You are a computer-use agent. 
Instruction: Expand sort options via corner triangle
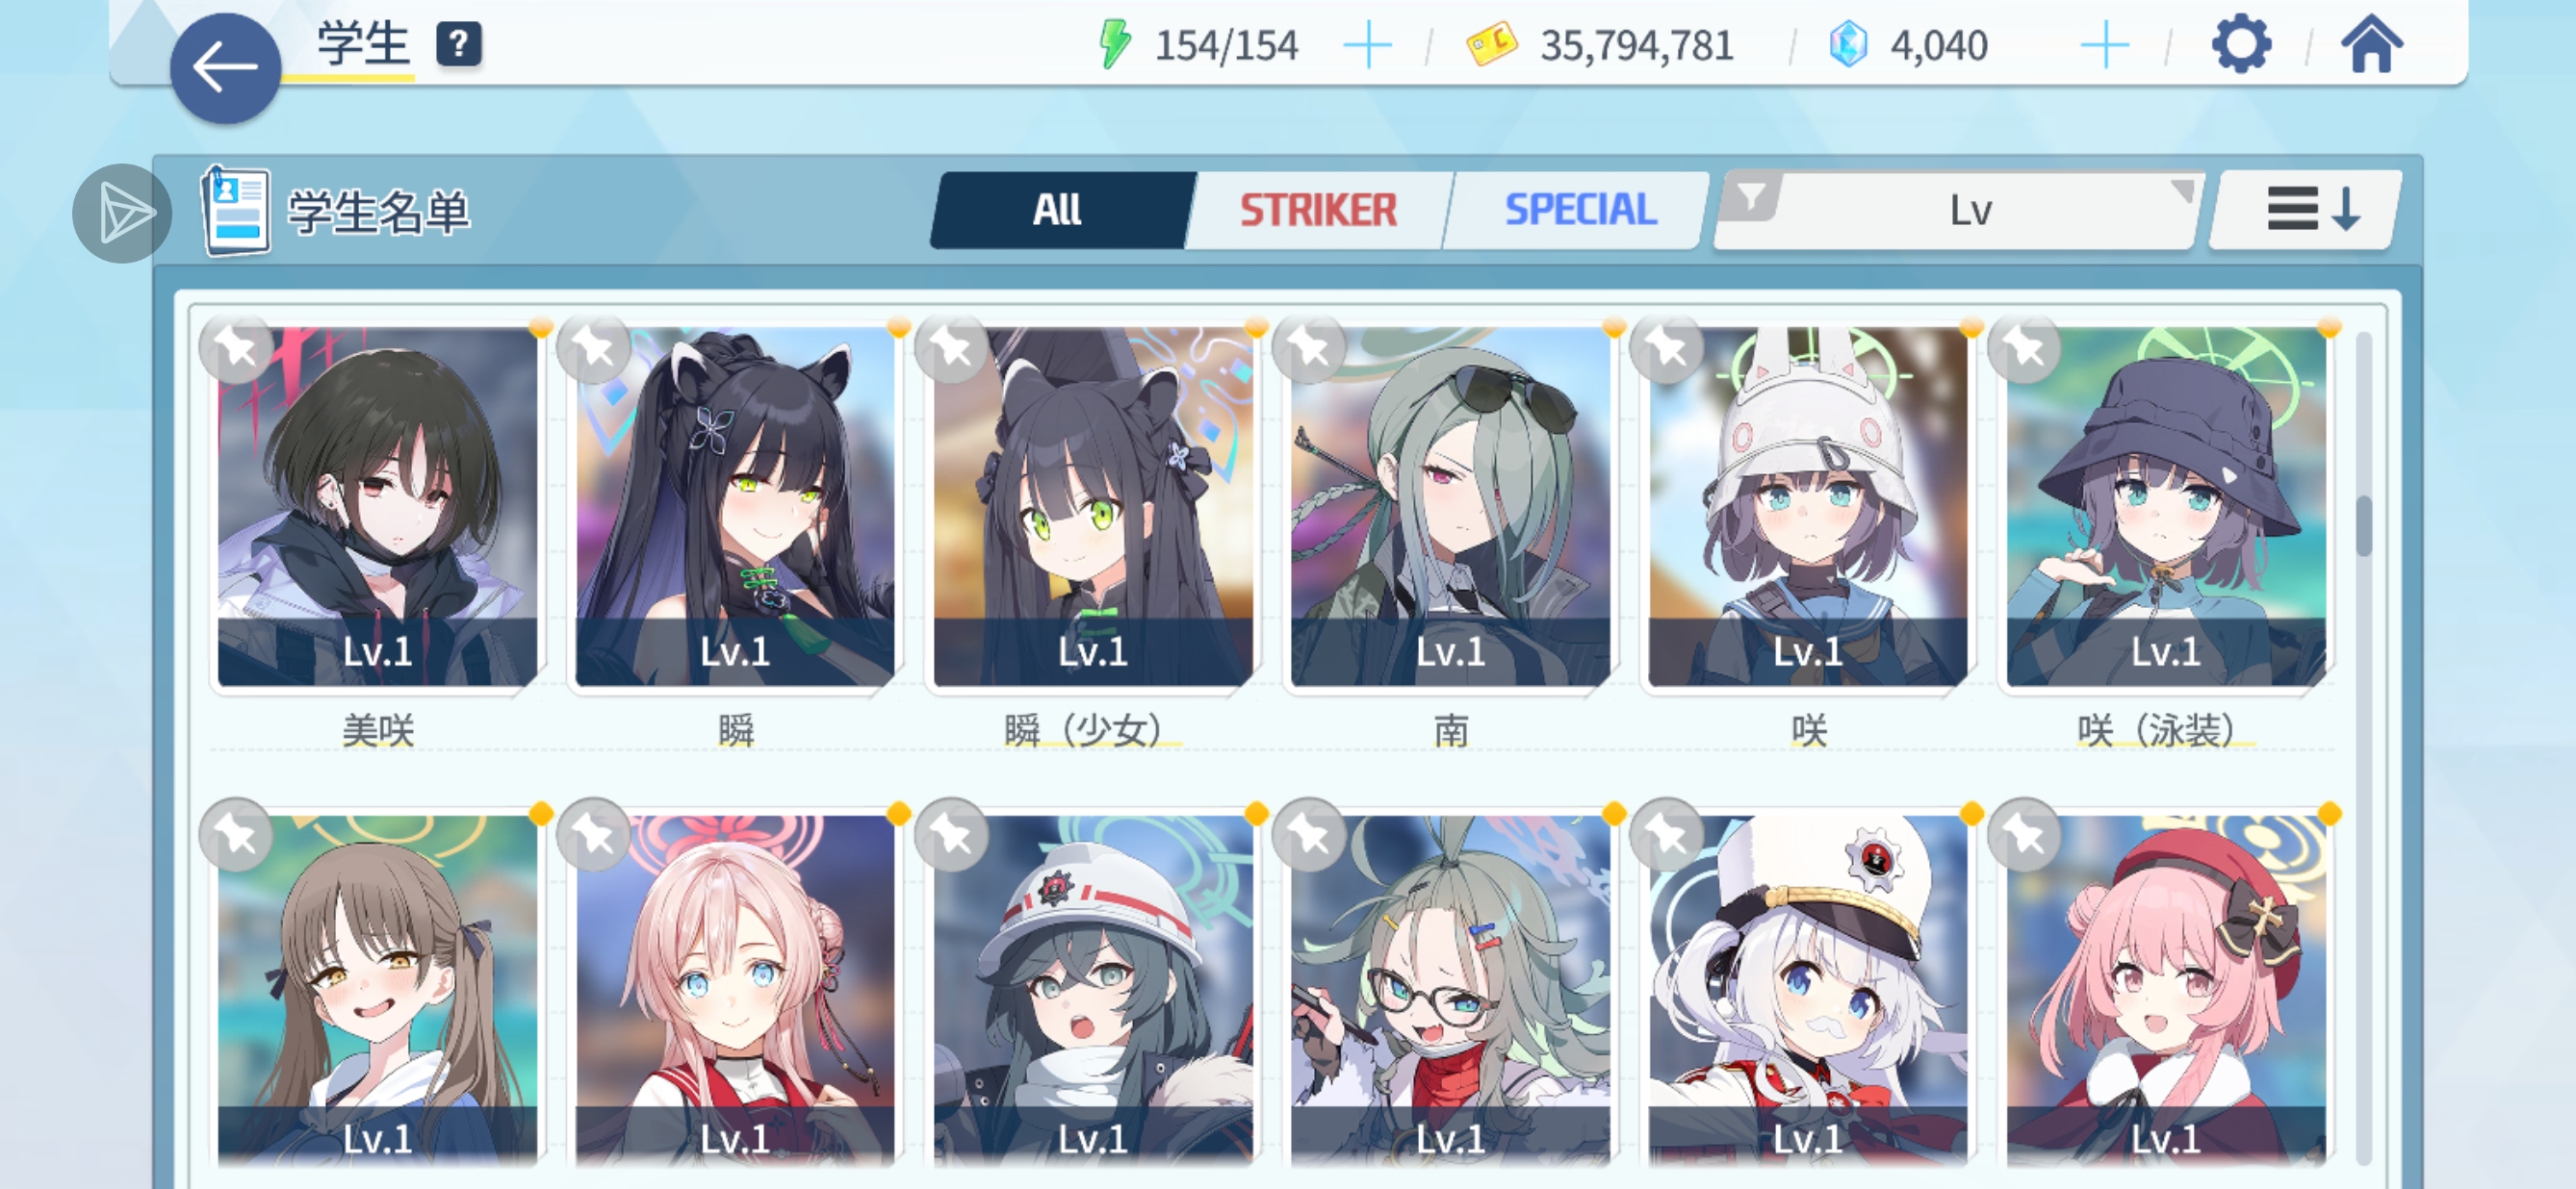point(2182,189)
